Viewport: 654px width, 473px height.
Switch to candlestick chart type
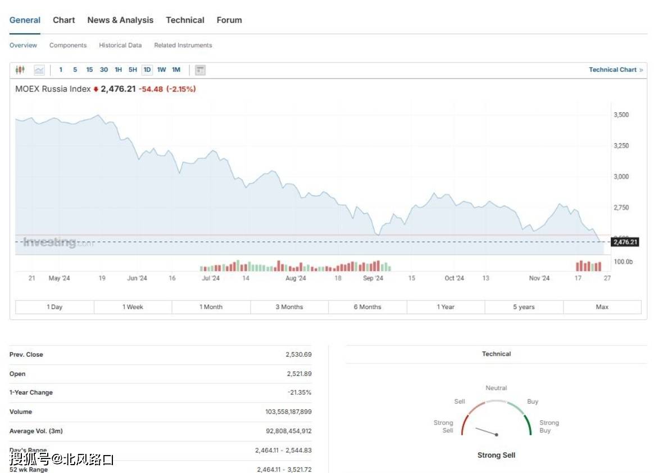click(x=20, y=70)
